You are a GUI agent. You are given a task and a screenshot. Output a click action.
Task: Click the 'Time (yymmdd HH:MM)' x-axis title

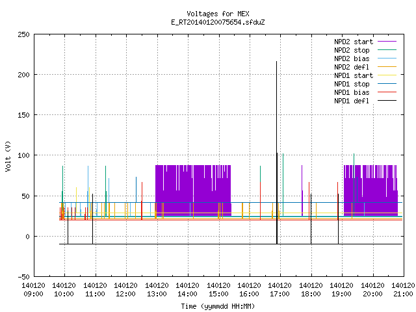pos(218,306)
